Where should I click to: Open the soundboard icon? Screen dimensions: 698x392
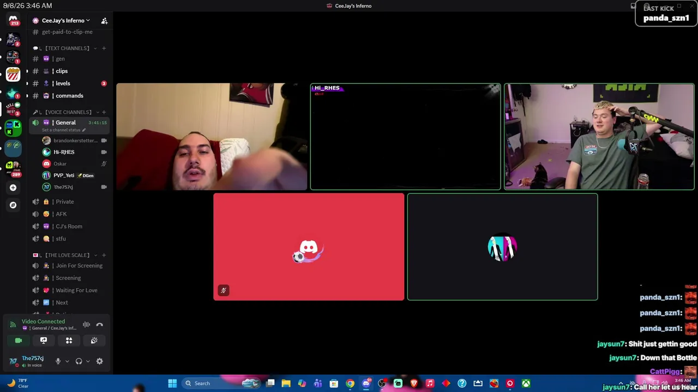pyautogui.click(x=94, y=340)
